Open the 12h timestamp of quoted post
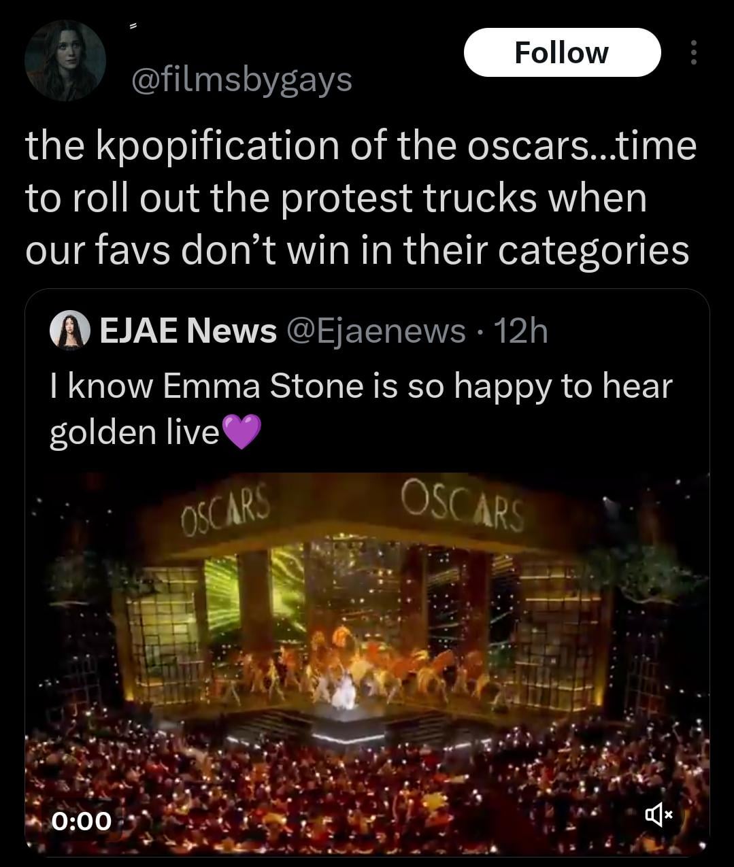Image resolution: width=734 pixels, height=867 pixels. click(520, 331)
